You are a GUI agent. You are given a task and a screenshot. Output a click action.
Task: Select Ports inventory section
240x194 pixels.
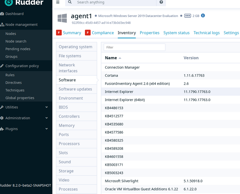tap(76, 135)
